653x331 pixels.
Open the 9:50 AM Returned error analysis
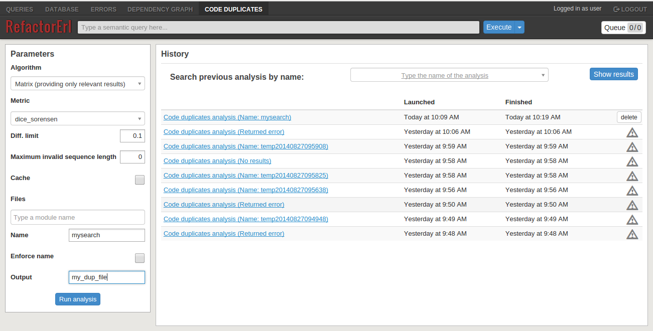[224, 205]
